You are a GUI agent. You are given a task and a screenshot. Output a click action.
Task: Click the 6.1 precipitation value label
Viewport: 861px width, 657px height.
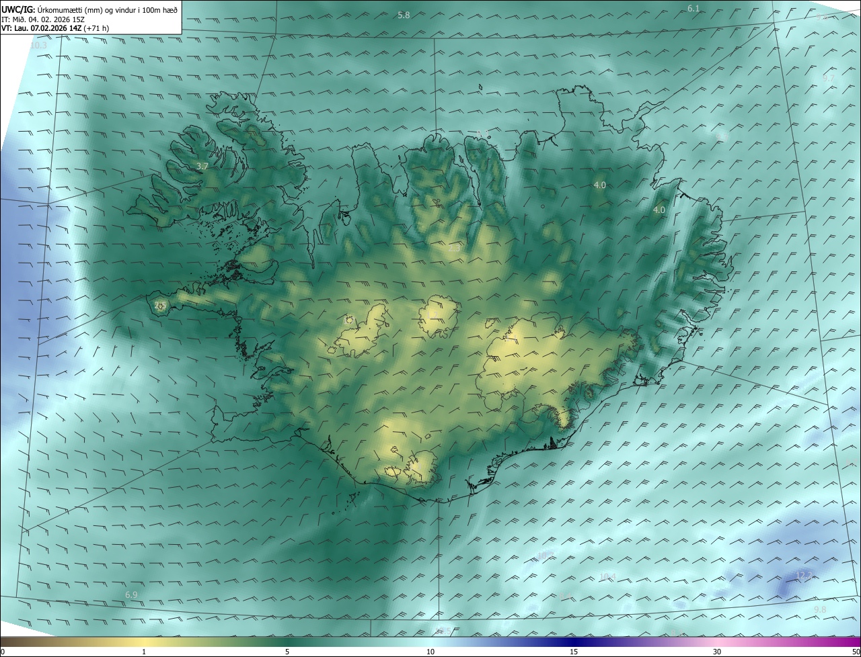click(694, 8)
